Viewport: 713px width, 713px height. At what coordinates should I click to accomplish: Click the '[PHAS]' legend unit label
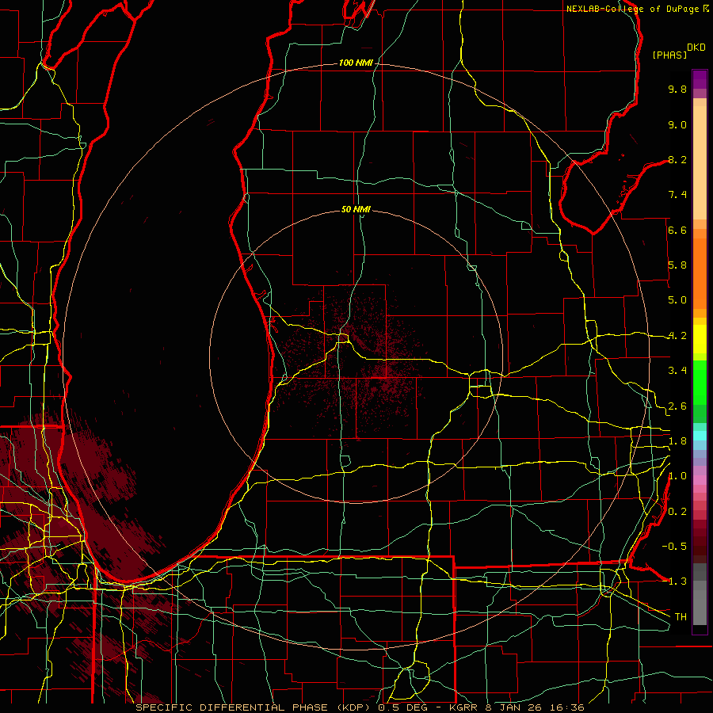669,55
